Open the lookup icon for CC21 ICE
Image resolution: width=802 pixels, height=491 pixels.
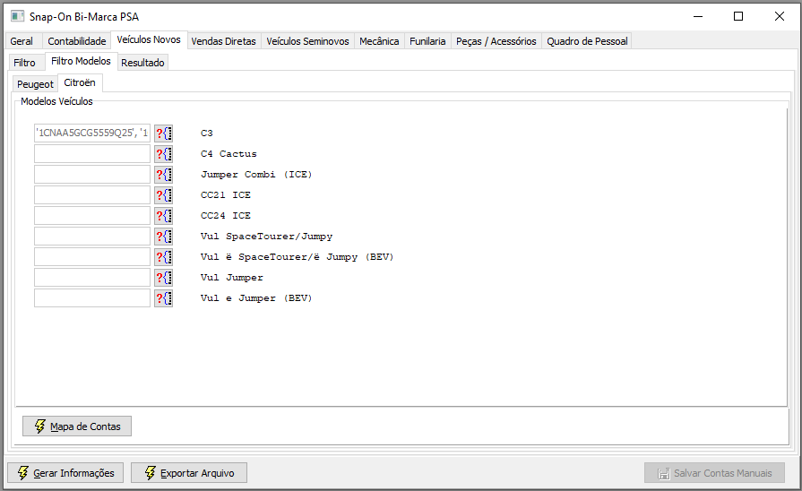(164, 194)
